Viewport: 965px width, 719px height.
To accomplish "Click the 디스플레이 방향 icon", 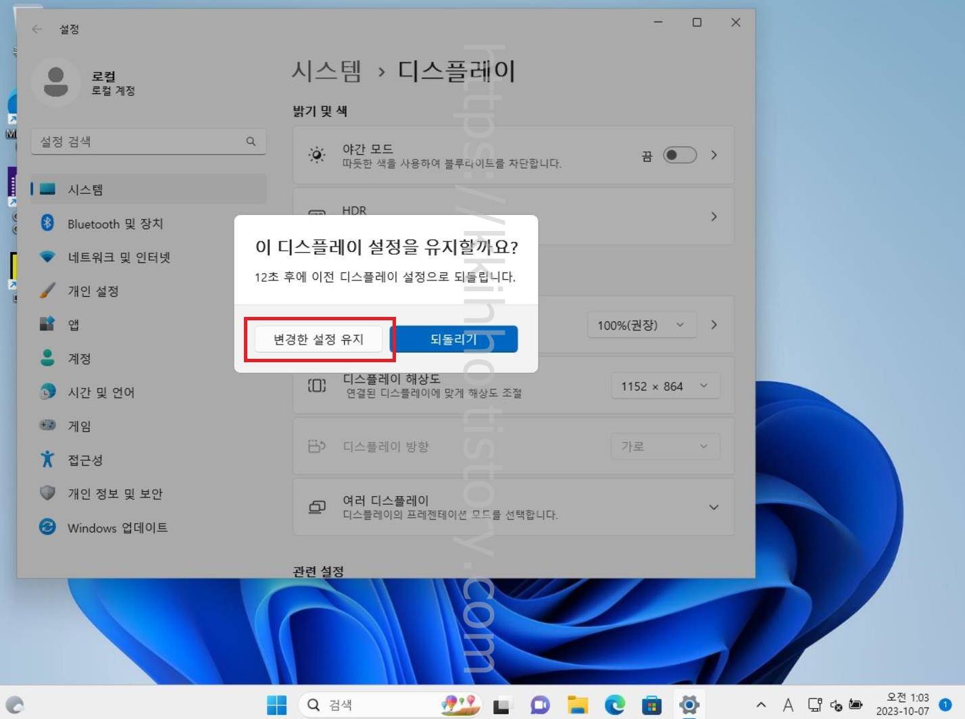I will (316, 446).
